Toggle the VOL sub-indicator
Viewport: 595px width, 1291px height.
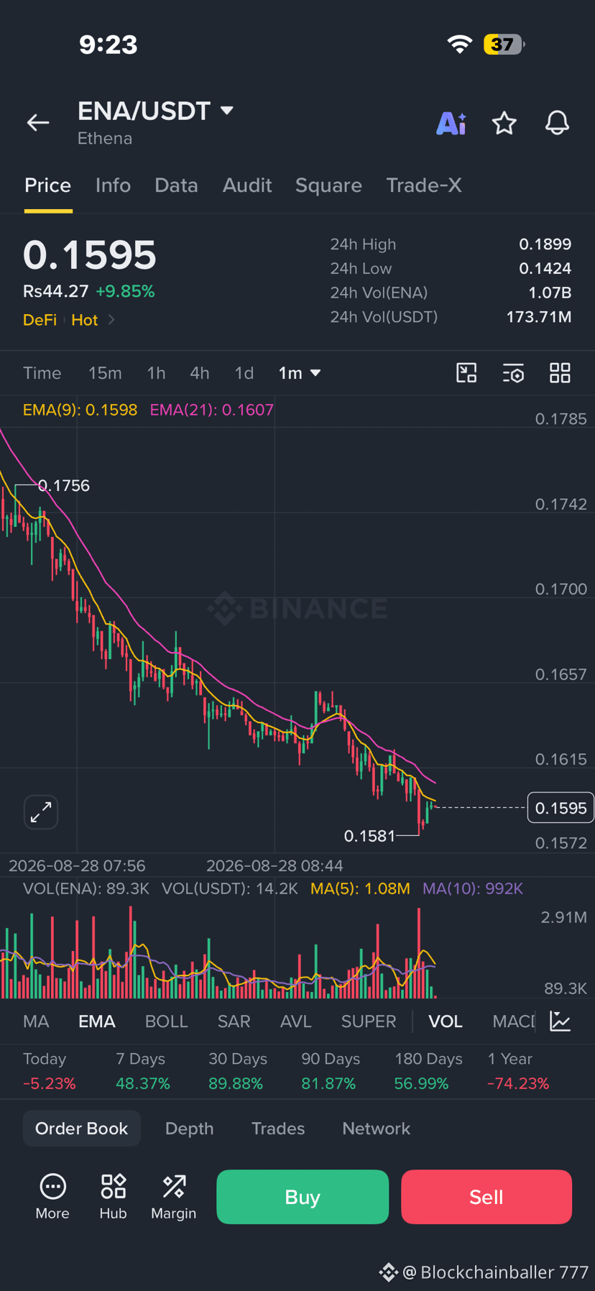click(446, 1021)
